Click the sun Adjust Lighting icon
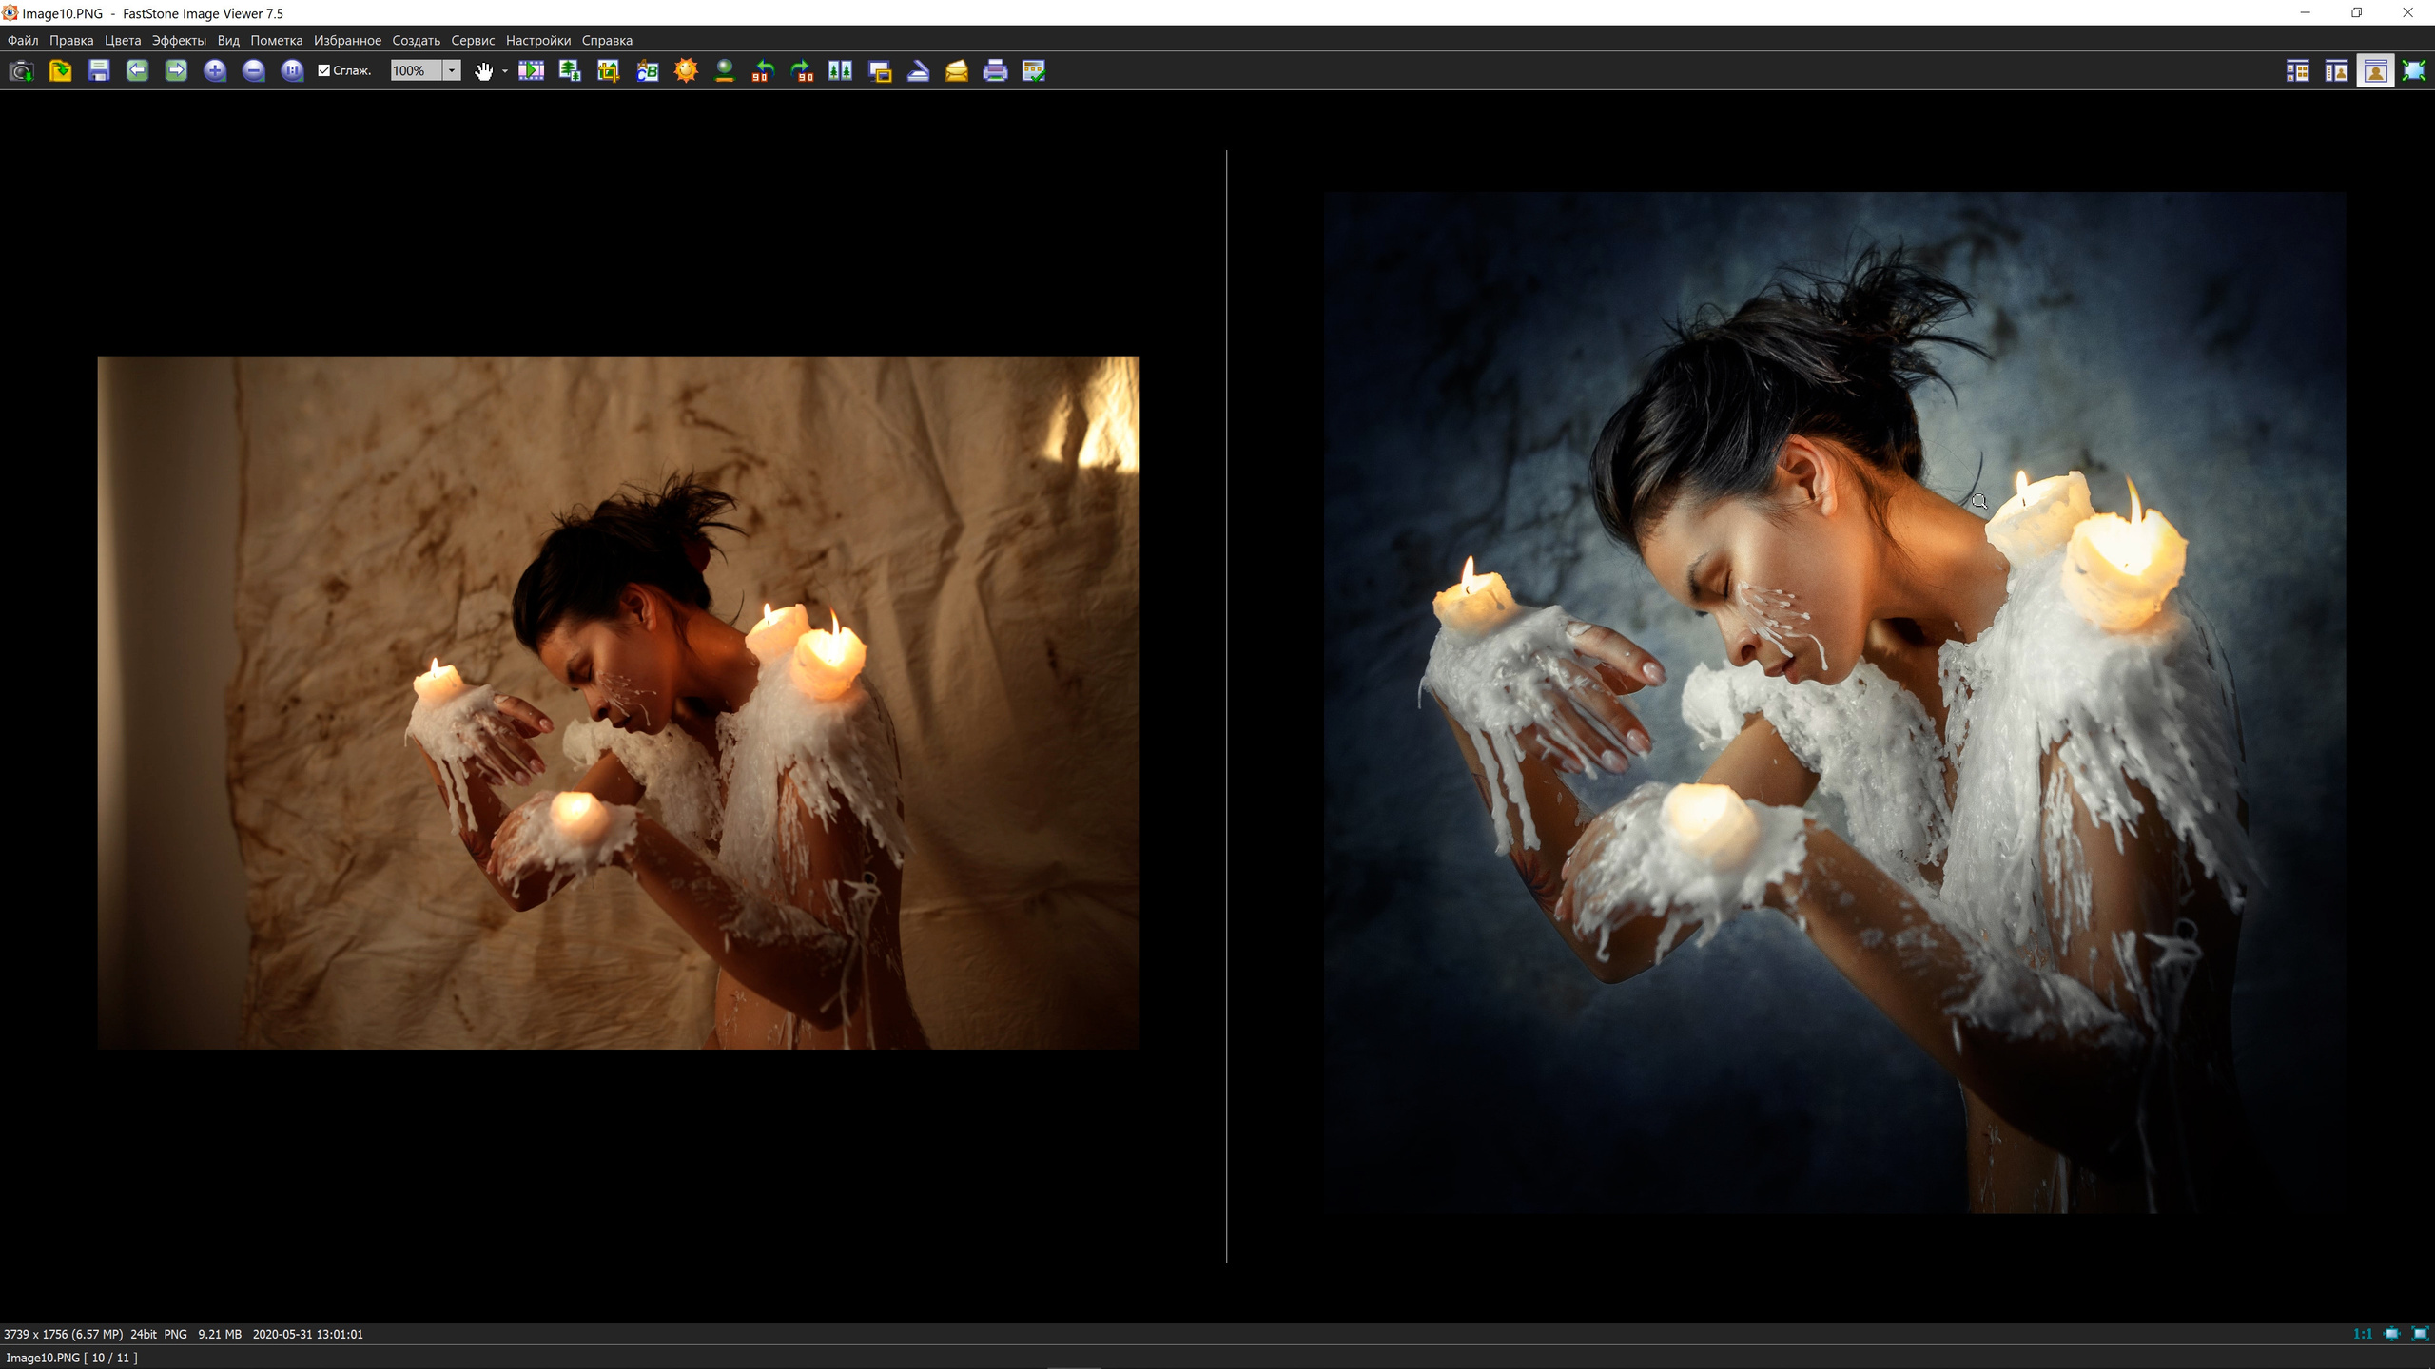The height and width of the screenshot is (1369, 2435). (x=686, y=71)
